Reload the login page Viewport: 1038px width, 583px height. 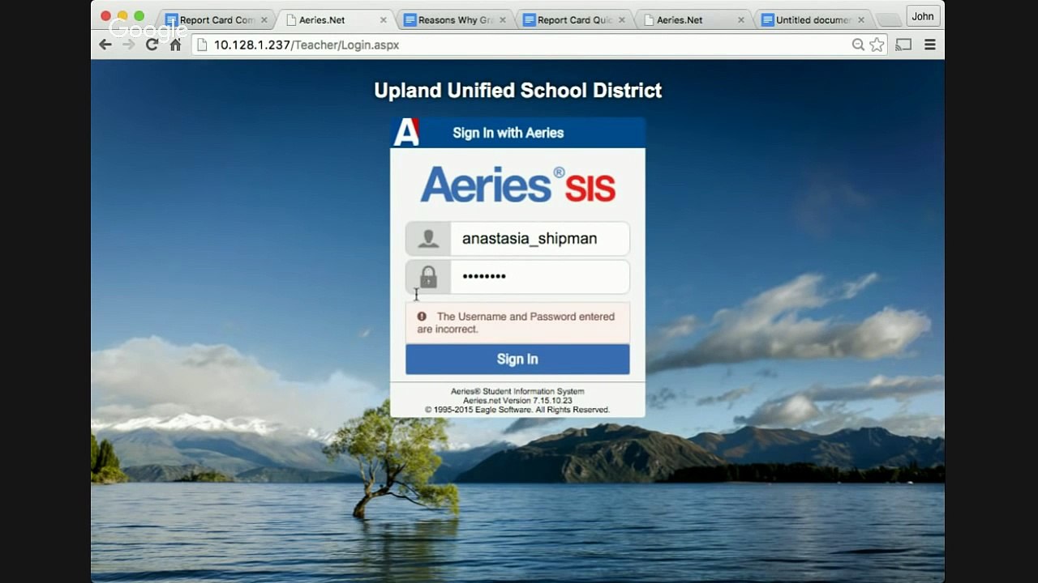tap(152, 45)
